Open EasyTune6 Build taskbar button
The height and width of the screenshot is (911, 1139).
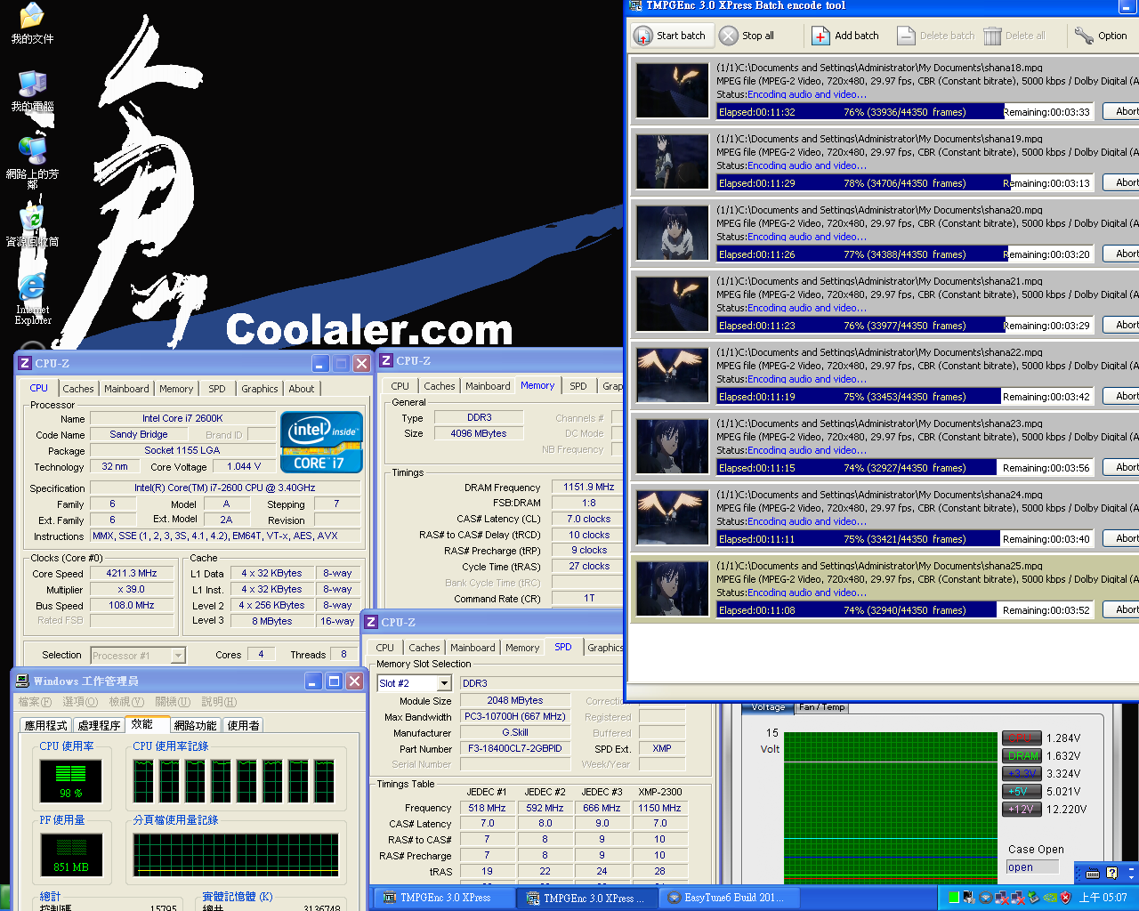[x=729, y=898]
